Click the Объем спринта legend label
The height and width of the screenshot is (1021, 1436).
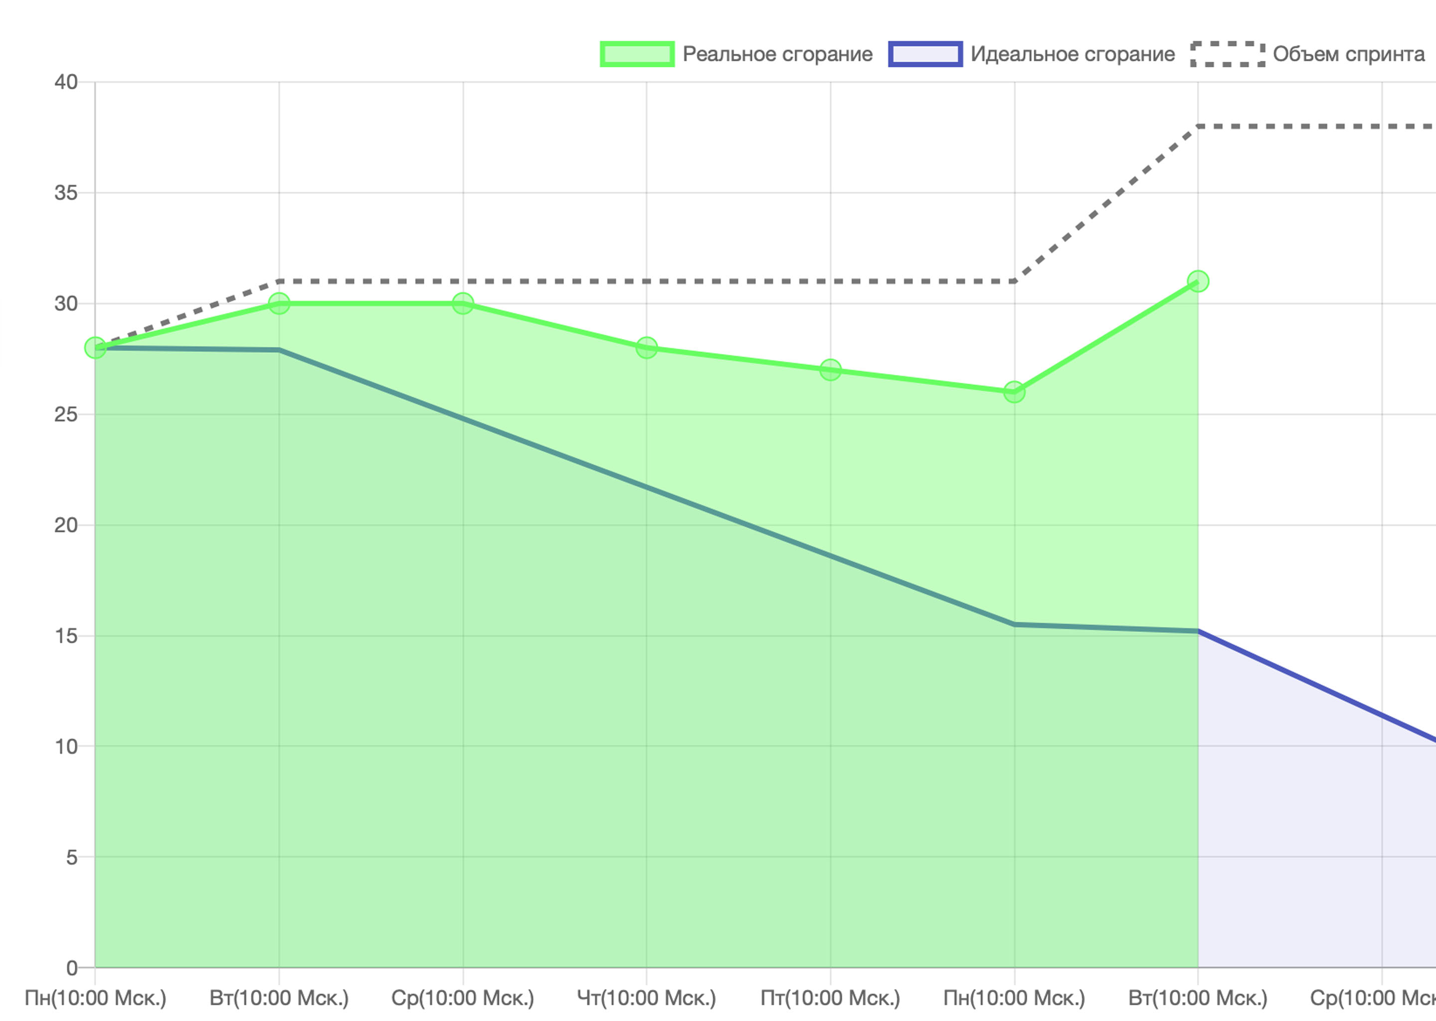pos(1349,54)
